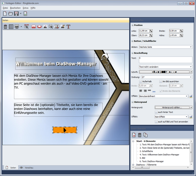Screen dimensions: 196x176
Task: Tick the auch hinter Text checkbox
Action: [156, 112]
